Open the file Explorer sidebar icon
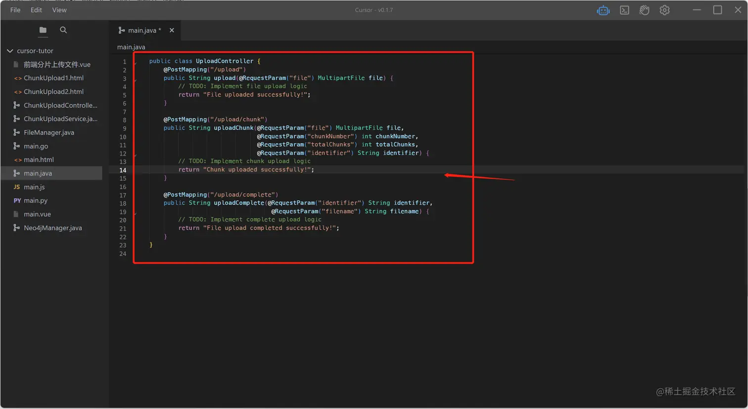 pyautogui.click(x=43, y=30)
